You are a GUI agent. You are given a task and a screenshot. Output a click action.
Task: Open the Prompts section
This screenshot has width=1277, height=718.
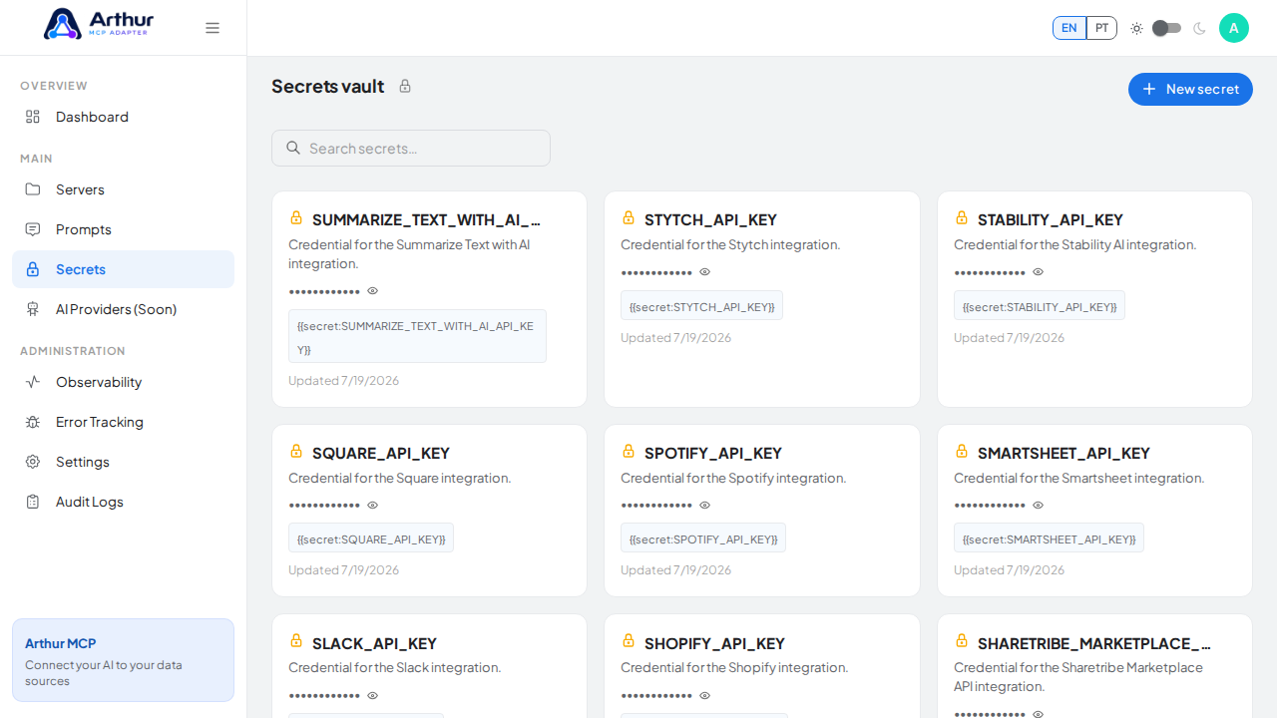tap(123, 229)
